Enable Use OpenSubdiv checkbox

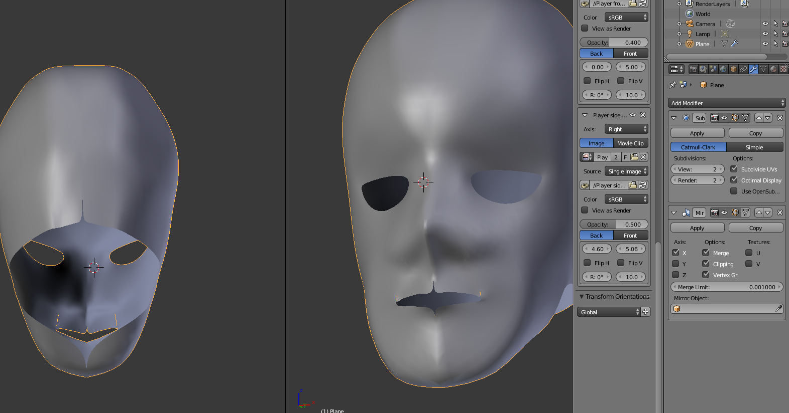[734, 191]
